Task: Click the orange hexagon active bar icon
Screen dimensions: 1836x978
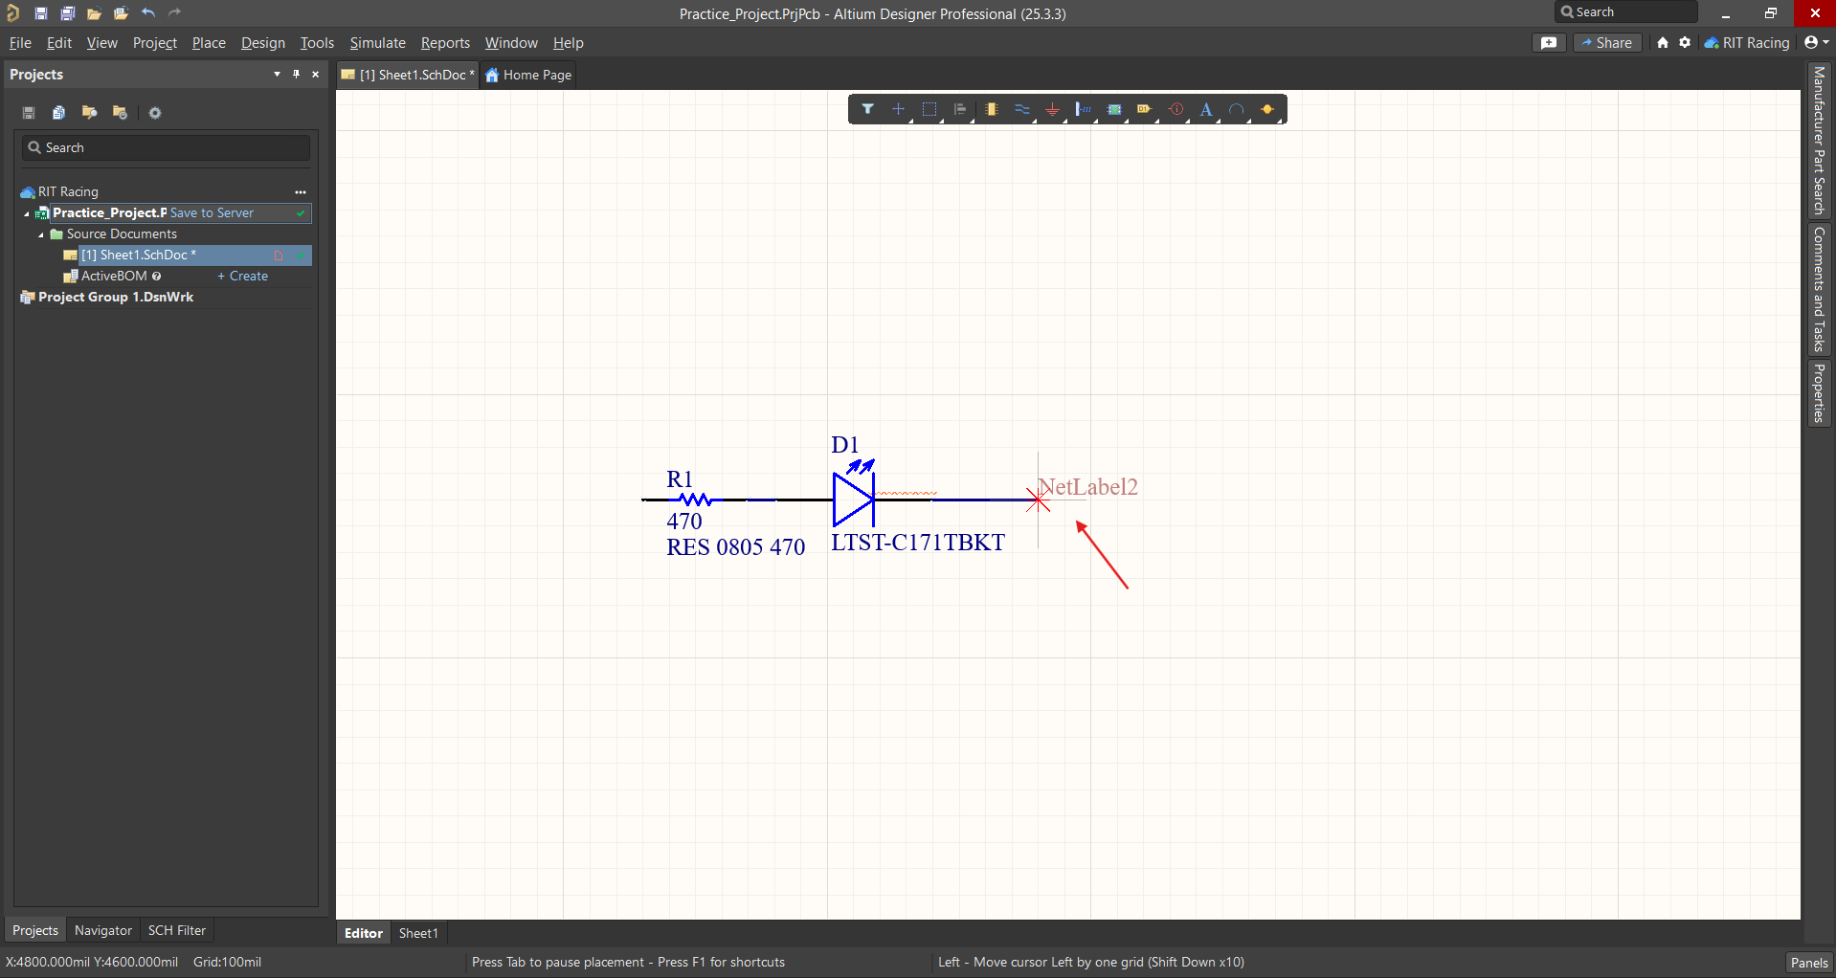Action: [x=1267, y=109]
